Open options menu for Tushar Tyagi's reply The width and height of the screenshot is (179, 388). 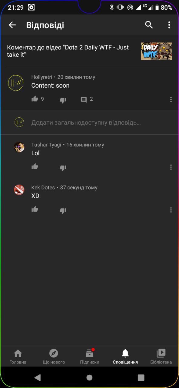tap(171, 167)
